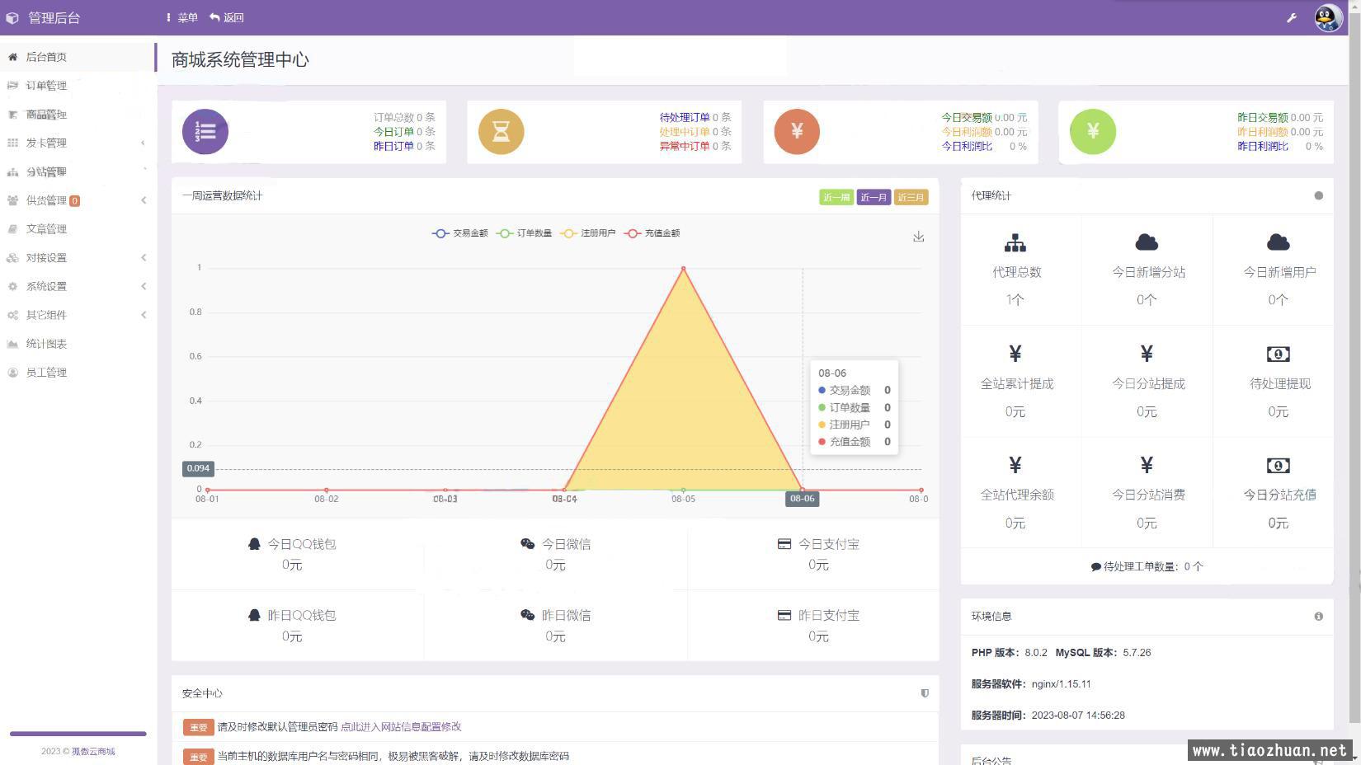Click the purple bar at sidebar bottom

pos(78,733)
